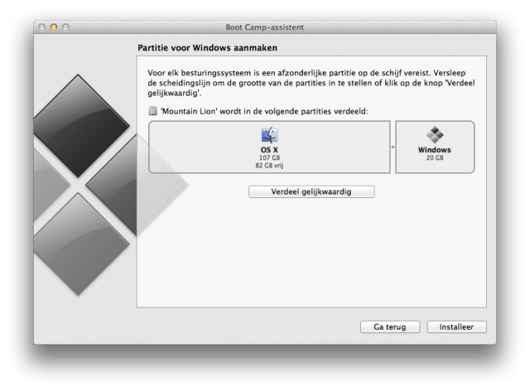Click the '82 GB vrij' free space text
The height and width of the screenshot is (391, 530).
pos(269,165)
